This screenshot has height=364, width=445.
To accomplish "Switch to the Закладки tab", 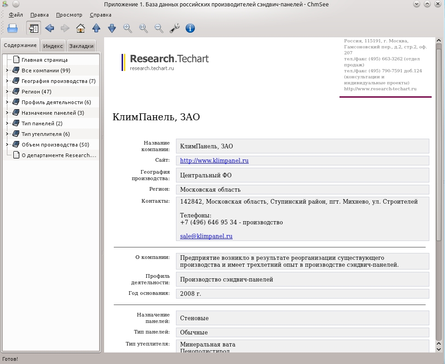I will [81, 46].
